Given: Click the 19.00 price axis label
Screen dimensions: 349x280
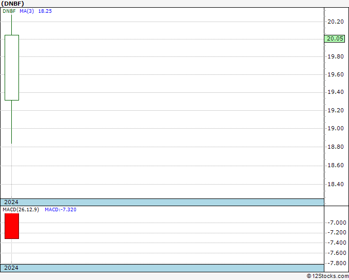Looking at the screenshot, I should point(336,128).
